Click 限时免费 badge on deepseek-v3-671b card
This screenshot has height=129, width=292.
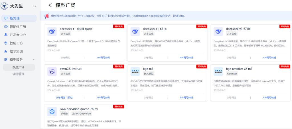(285, 26)
